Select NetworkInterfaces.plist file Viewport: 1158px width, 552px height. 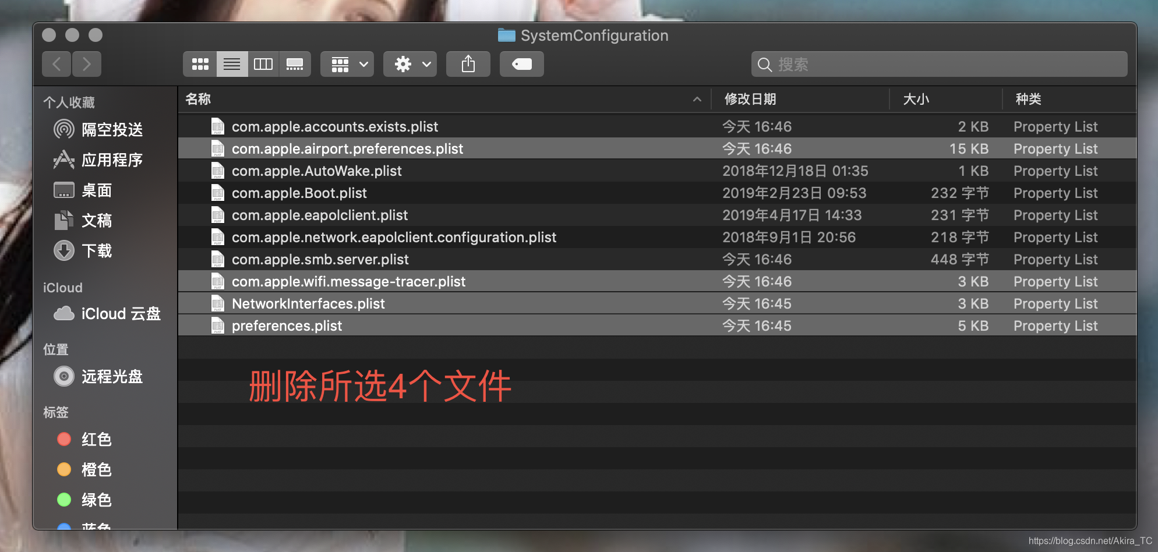(x=657, y=303)
